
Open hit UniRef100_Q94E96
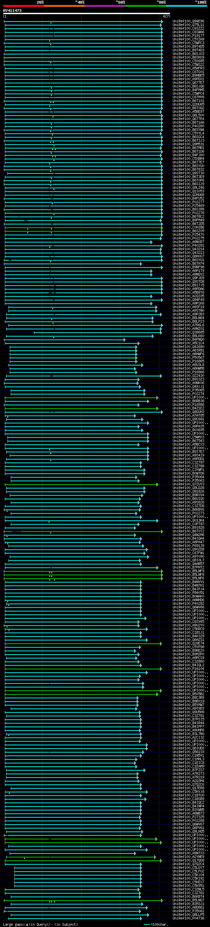coord(188,21)
